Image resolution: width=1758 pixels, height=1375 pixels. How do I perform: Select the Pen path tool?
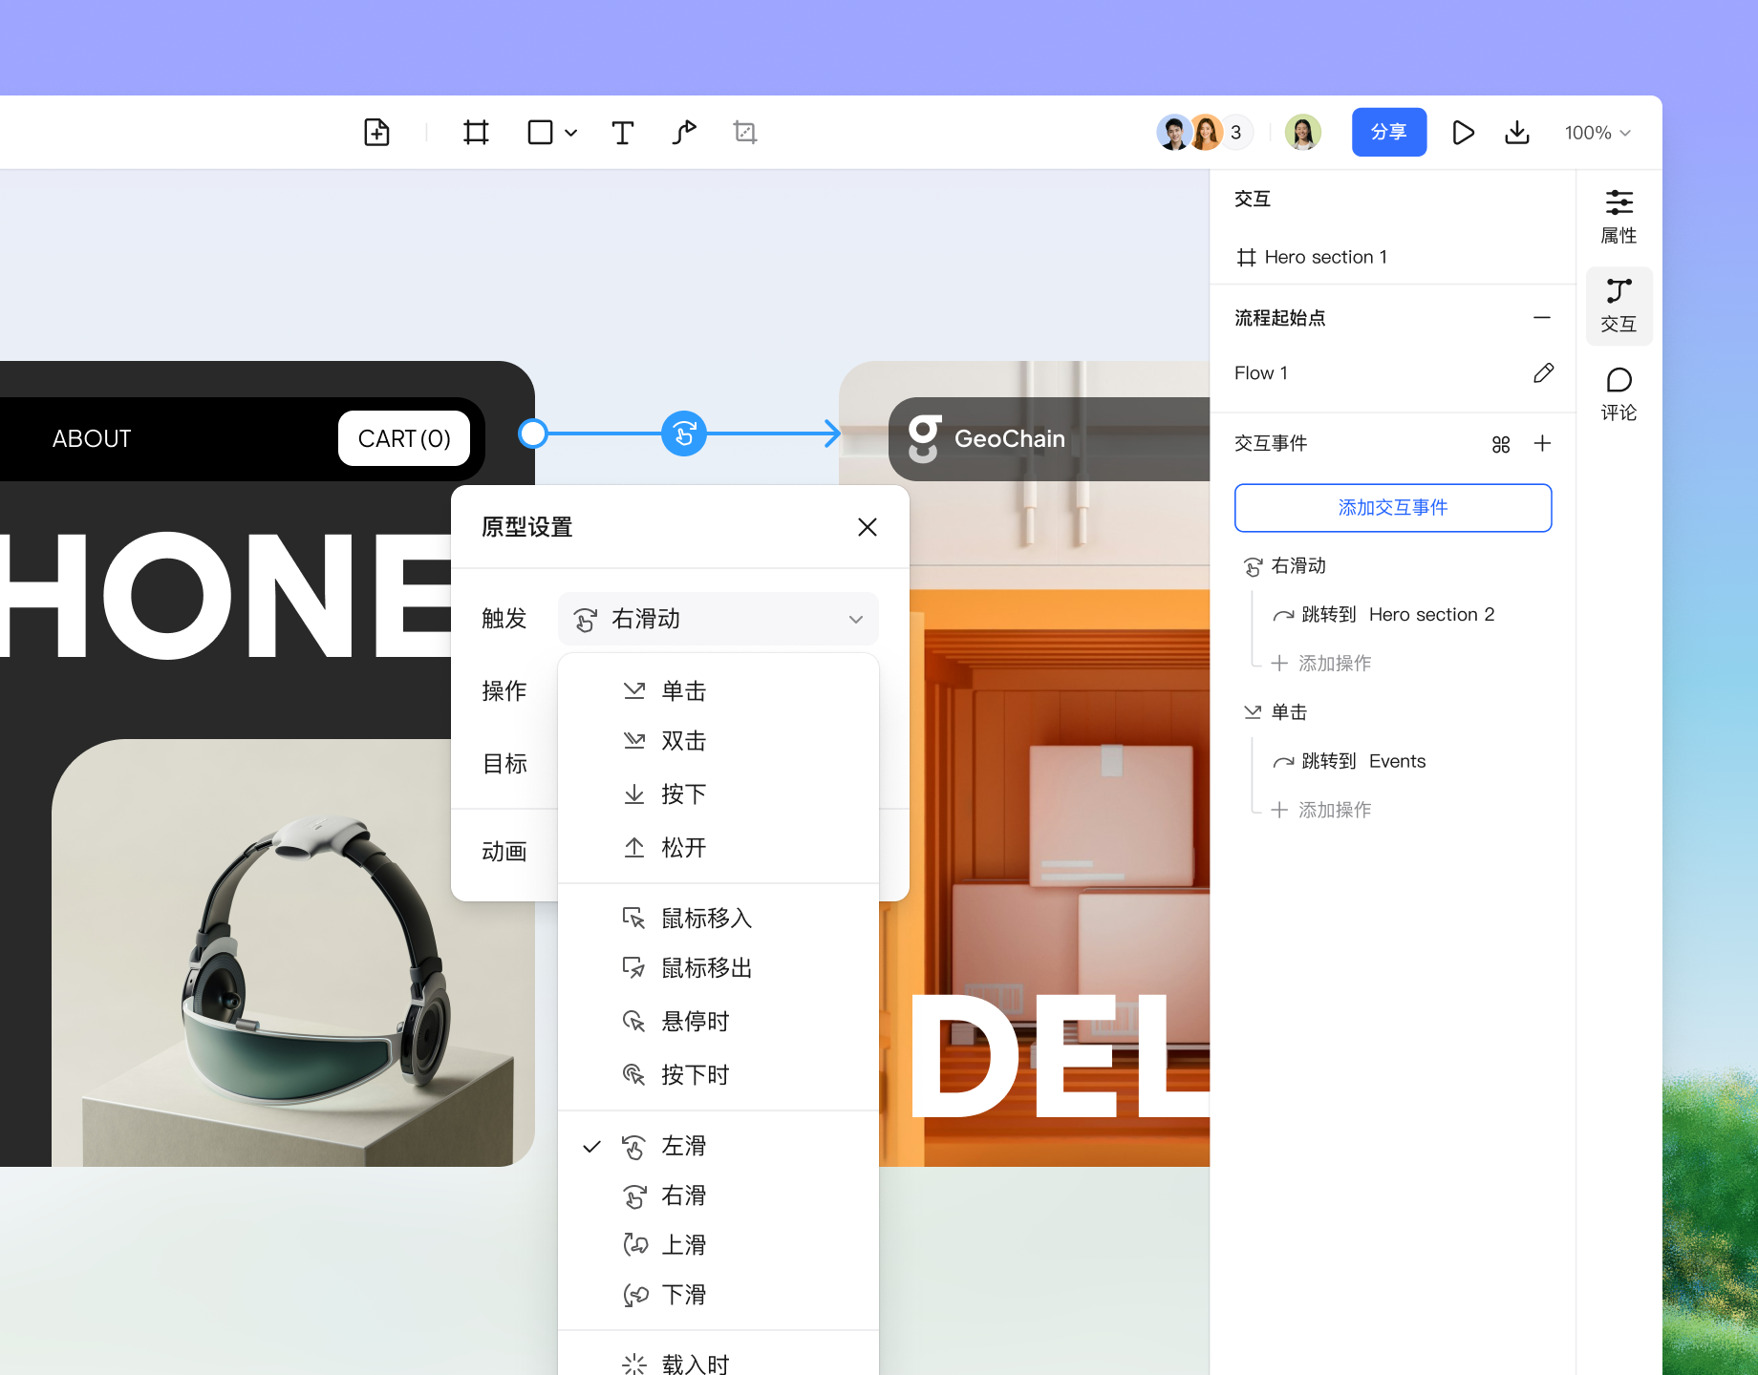(684, 132)
